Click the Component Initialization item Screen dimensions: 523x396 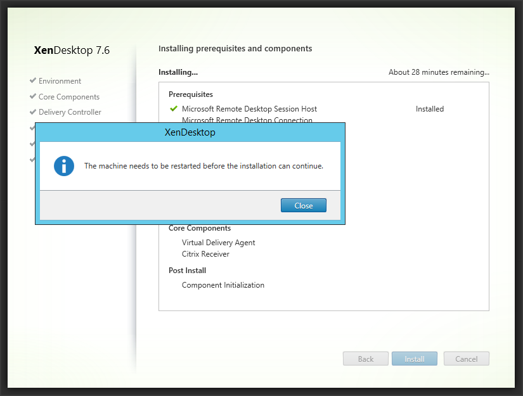pyautogui.click(x=223, y=285)
